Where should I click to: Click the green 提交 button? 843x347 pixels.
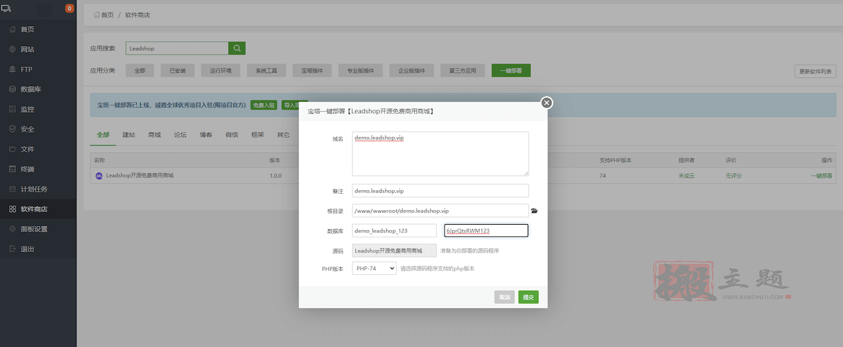(528, 297)
